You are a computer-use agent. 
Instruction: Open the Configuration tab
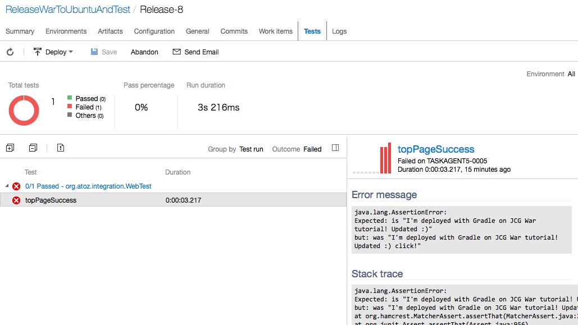click(154, 31)
